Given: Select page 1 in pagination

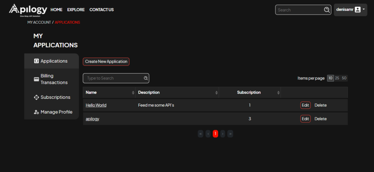Looking at the screenshot, I should (x=215, y=134).
